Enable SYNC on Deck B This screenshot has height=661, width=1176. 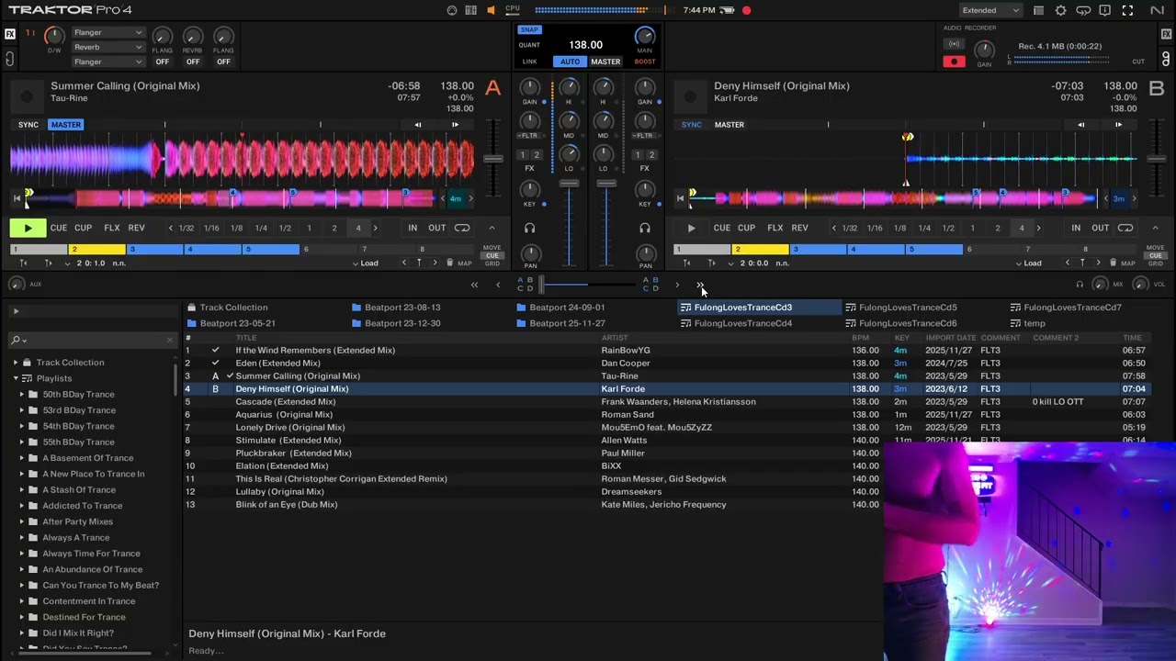pos(691,125)
